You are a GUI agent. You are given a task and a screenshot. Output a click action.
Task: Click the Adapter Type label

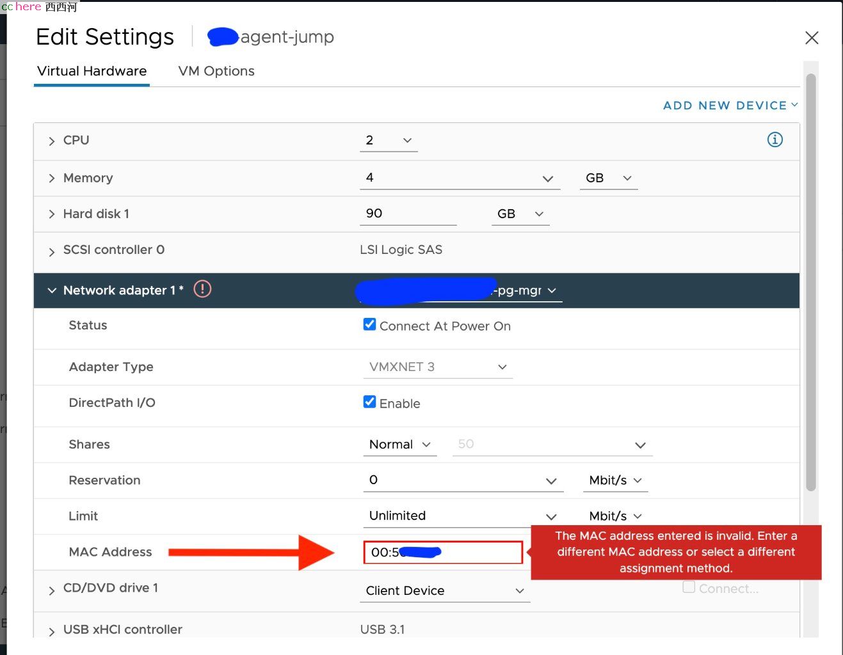coord(111,367)
